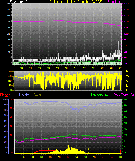Click the Forza vento axis title
Viewport: 135px width, 161px height.
coord(19,2)
